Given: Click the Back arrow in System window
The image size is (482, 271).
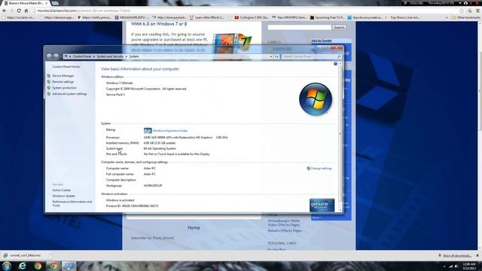Looking at the screenshot, I should click(x=49, y=56).
